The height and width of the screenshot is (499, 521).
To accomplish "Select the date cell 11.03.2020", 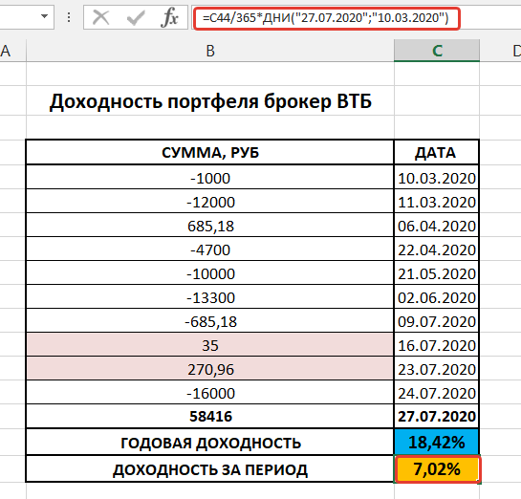I will click(436, 201).
